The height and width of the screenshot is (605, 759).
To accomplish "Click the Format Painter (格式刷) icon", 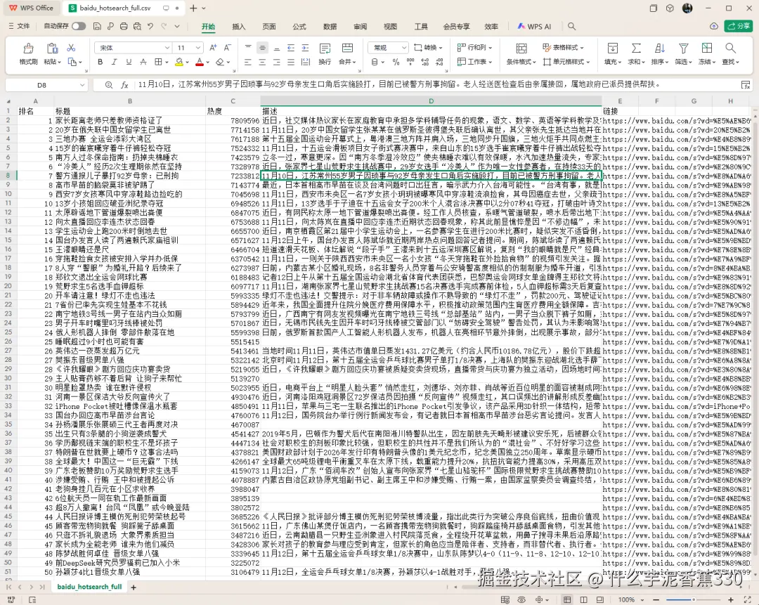I will 28,48.
